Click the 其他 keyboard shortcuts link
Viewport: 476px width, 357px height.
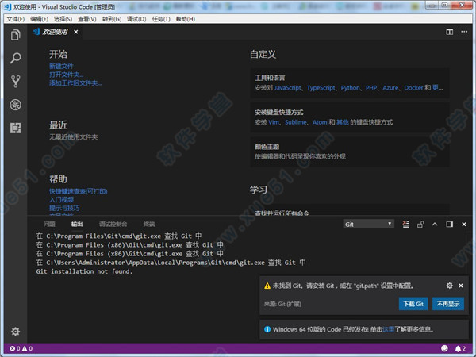click(x=343, y=122)
